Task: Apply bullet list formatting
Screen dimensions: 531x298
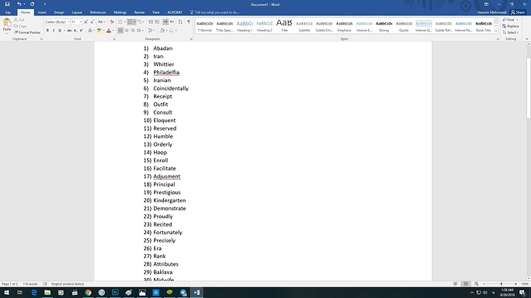Action: [x=121, y=22]
